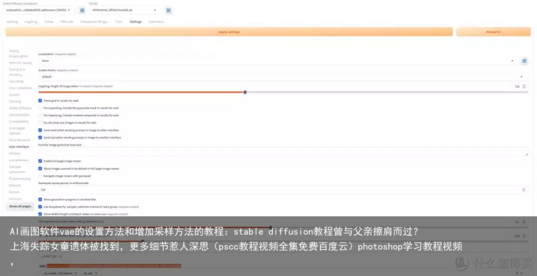Screen dimensions: 537x276
Task: Click the Show all pages button
Action: pyautogui.click(x=20, y=206)
